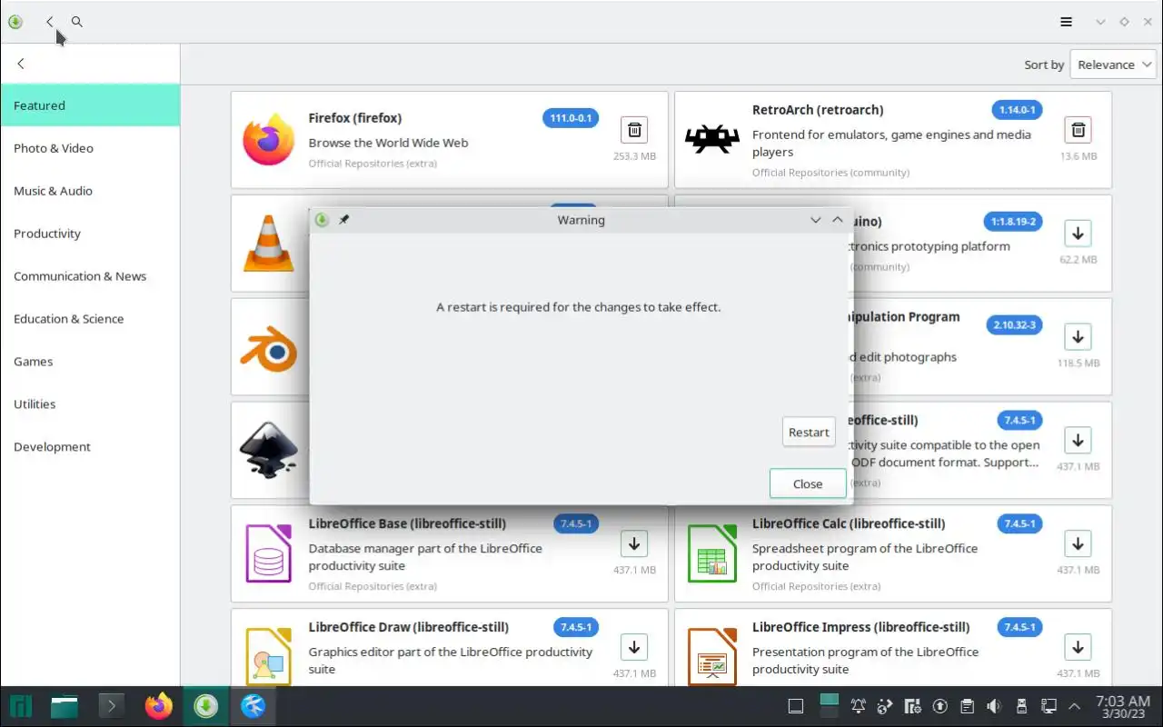Open the Manjaro settings tray icon
Screen dimensions: 1163x727
[912, 706]
